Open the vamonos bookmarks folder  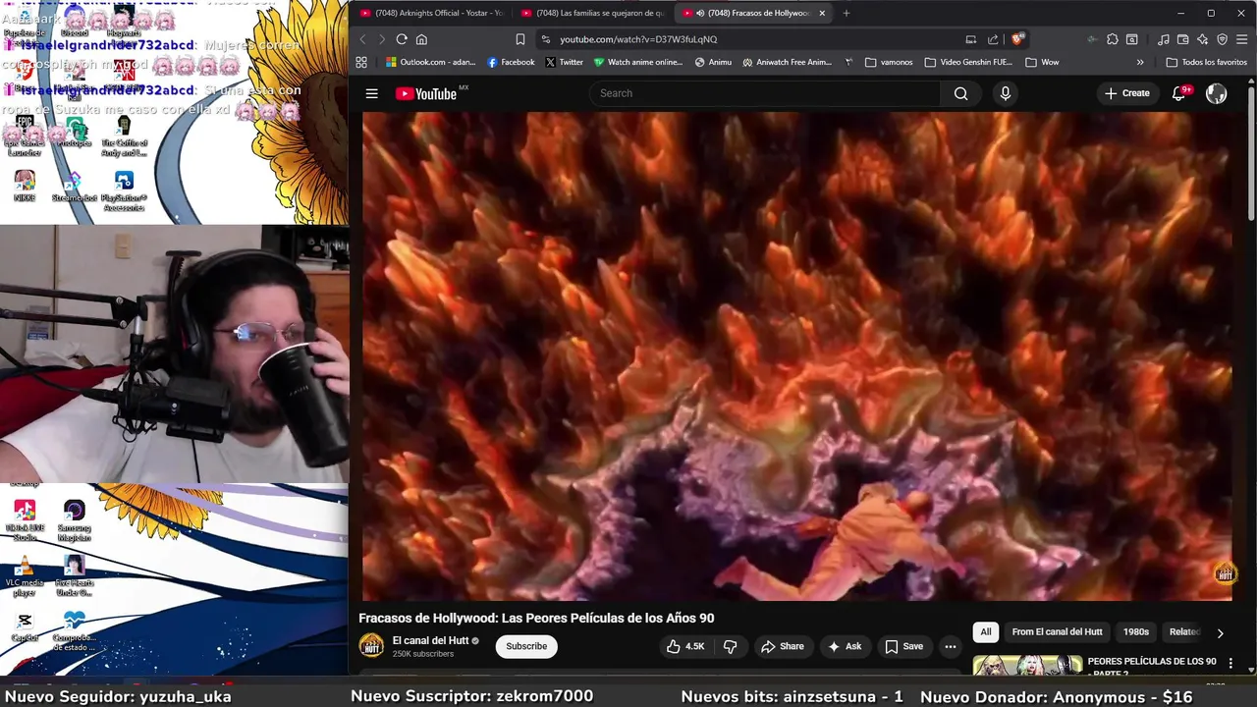[x=889, y=62]
